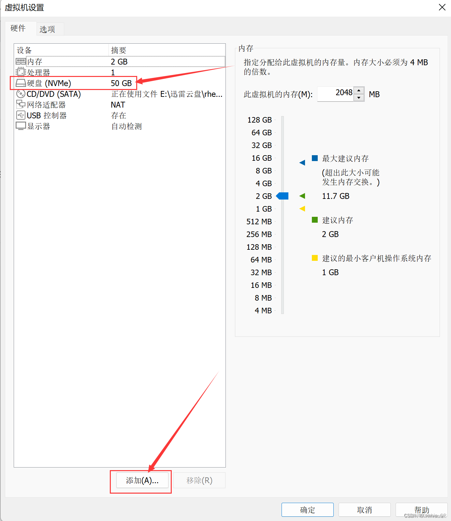The width and height of the screenshot is (451, 521).
Task: Close the 虚拟机设置 dialog
Action: 442,7
